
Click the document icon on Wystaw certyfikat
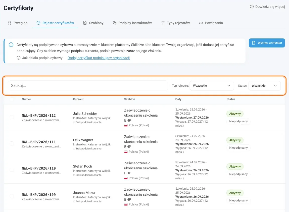click(x=254, y=43)
